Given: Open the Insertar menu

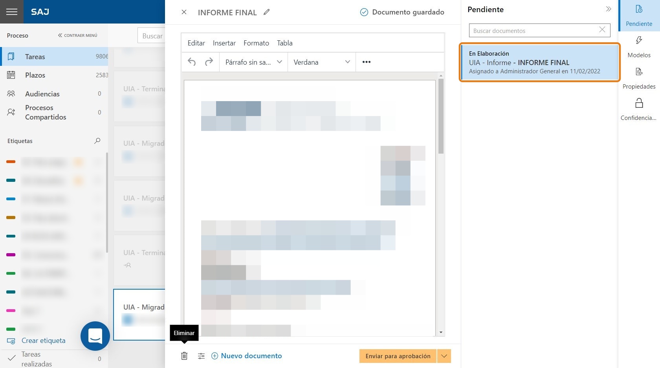Looking at the screenshot, I should click(x=224, y=43).
